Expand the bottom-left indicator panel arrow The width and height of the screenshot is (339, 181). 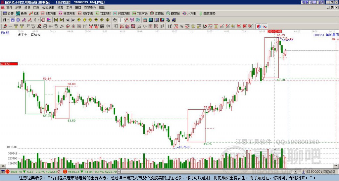pos(3,166)
